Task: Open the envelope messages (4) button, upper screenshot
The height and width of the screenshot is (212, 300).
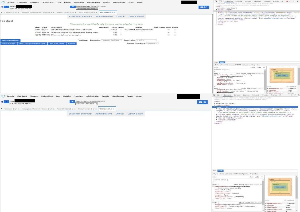Action: (204, 7)
